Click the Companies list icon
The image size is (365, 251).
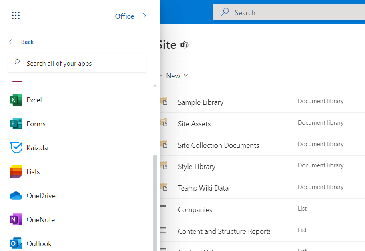[x=163, y=208]
